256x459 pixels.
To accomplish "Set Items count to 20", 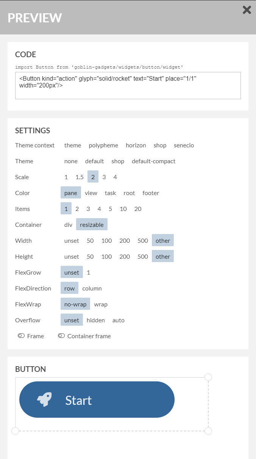I will (x=138, y=209).
